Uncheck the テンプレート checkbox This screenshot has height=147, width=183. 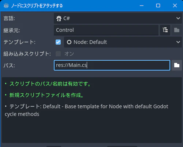58,42
